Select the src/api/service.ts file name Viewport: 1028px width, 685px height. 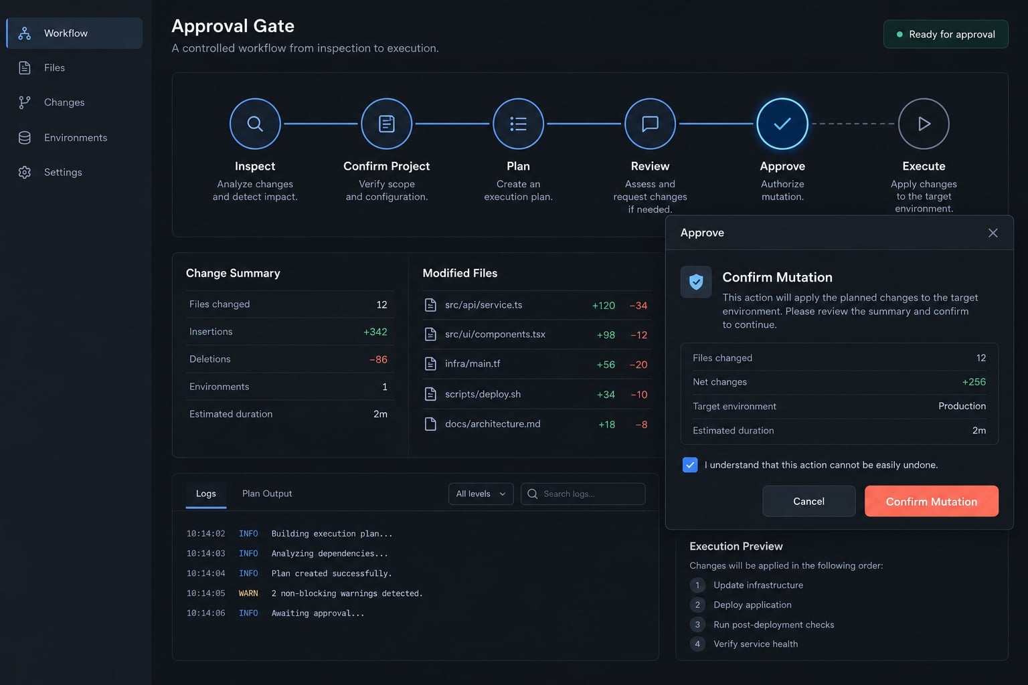click(484, 305)
